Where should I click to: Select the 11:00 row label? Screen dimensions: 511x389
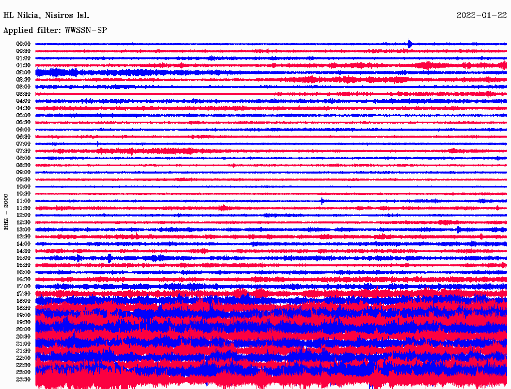(23, 200)
